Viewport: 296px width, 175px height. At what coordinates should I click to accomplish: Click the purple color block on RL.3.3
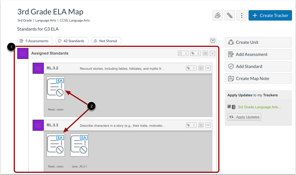(38, 125)
